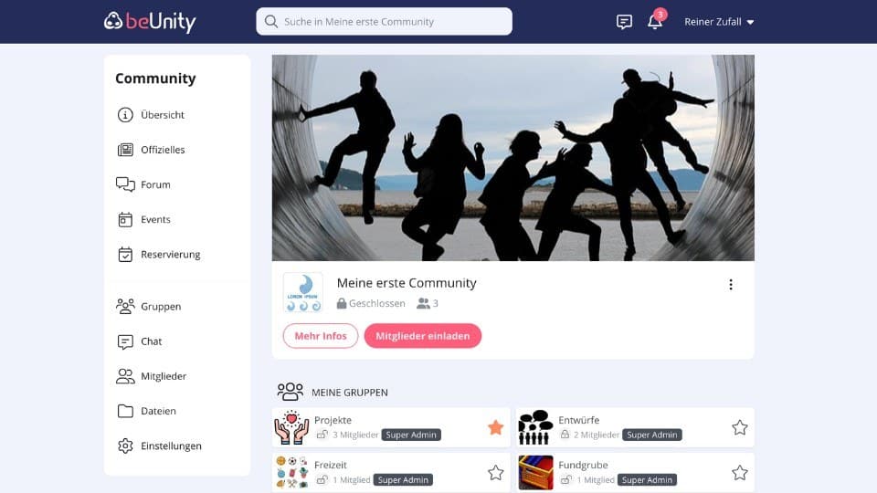Select Mitglieder in the sidebar
877x493 pixels.
coord(164,376)
